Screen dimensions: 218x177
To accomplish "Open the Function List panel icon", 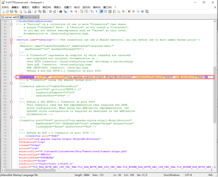I will pos(114,12).
